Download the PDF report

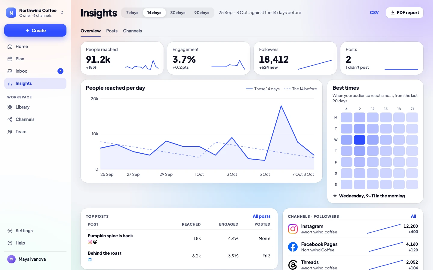405,13
